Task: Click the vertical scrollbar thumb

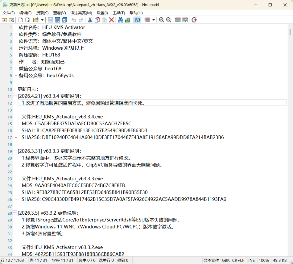Action: pyautogui.click(x=290, y=32)
